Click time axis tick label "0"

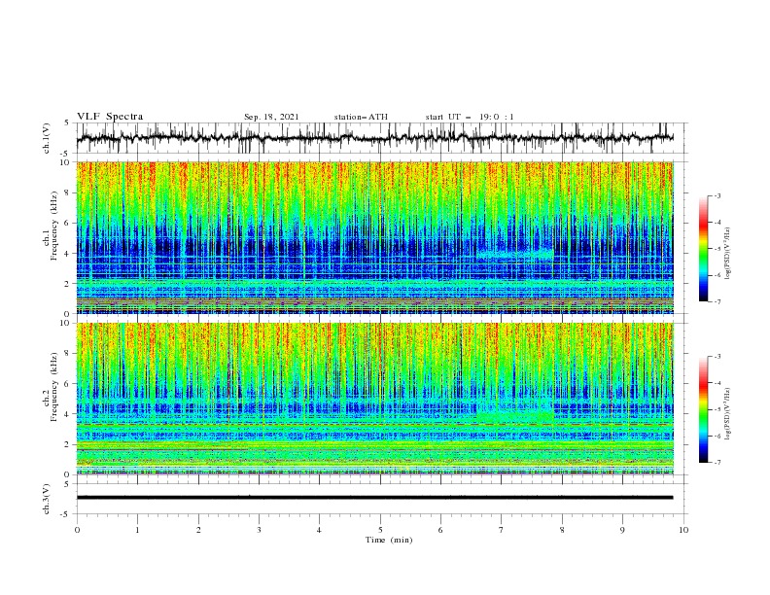click(x=77, y=530)
